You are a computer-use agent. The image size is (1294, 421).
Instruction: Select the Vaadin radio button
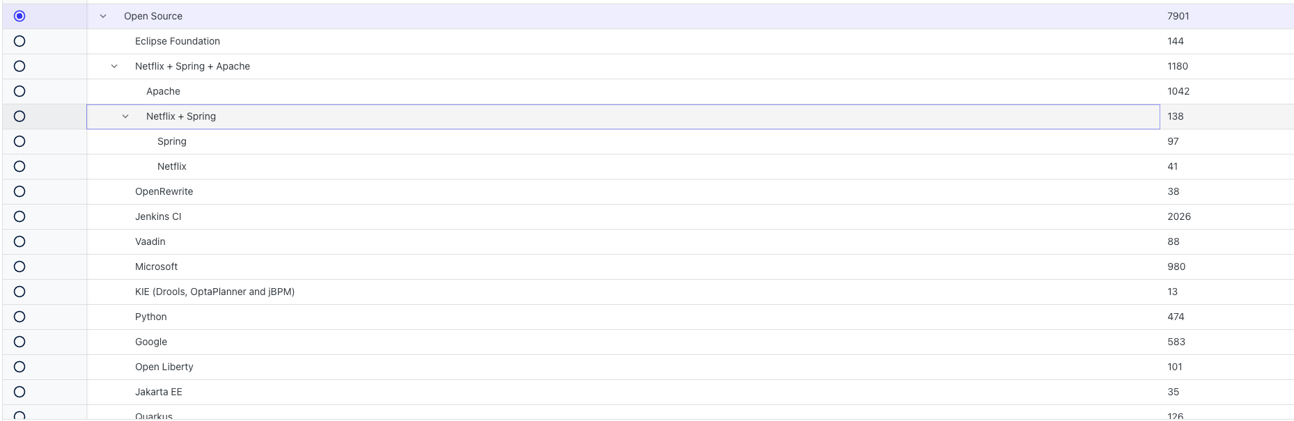(x=20, y=241)
